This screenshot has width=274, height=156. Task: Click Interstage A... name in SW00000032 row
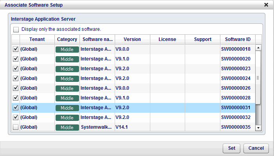(96, 117)
